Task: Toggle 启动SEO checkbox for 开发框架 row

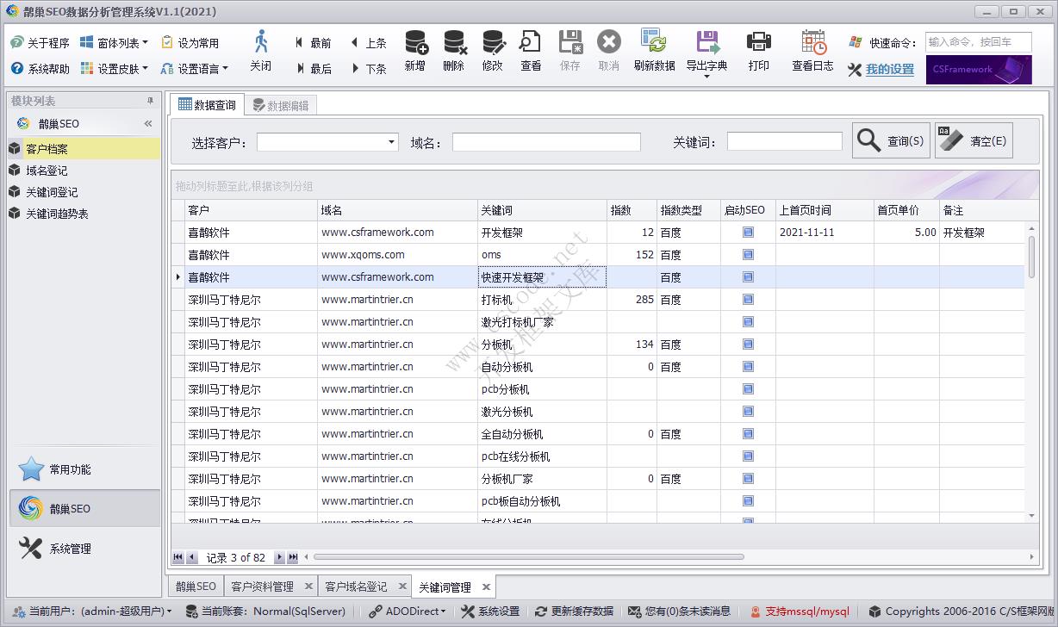Action: point(748,233)
